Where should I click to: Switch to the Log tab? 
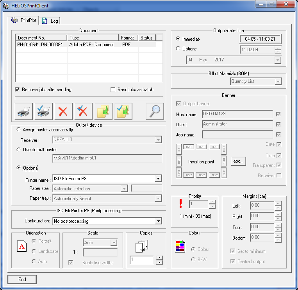50,21
